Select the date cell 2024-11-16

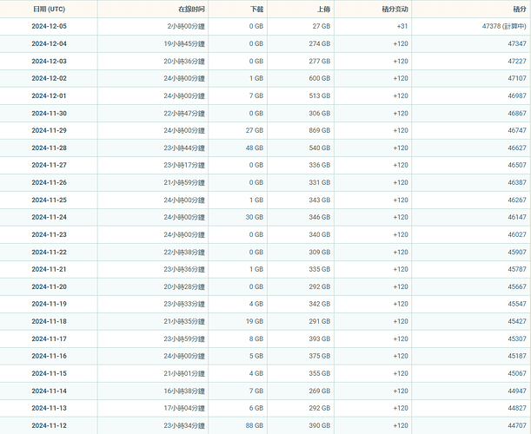(50, 356)
